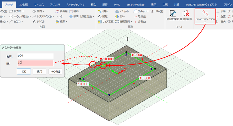Click the 名前 field containing pD4
This screenshot has height=126, width=233.
[x=35, y=56]
